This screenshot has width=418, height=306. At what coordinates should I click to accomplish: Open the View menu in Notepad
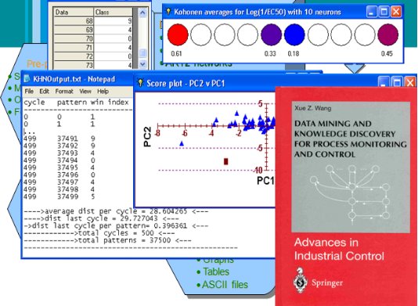[85, 92]
